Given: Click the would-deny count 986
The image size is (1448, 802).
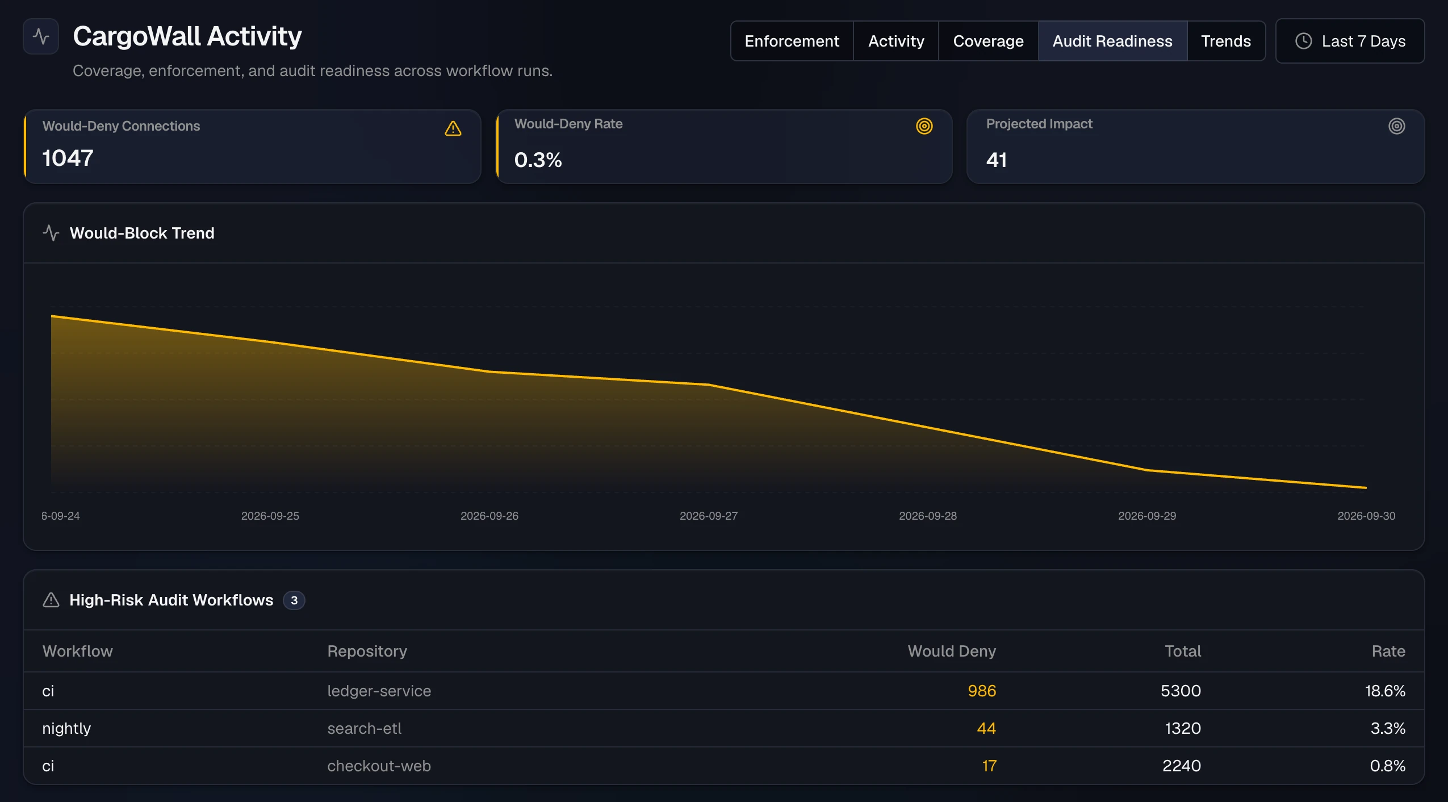Looking at the screenshot, I should click(x=982, y=691).
